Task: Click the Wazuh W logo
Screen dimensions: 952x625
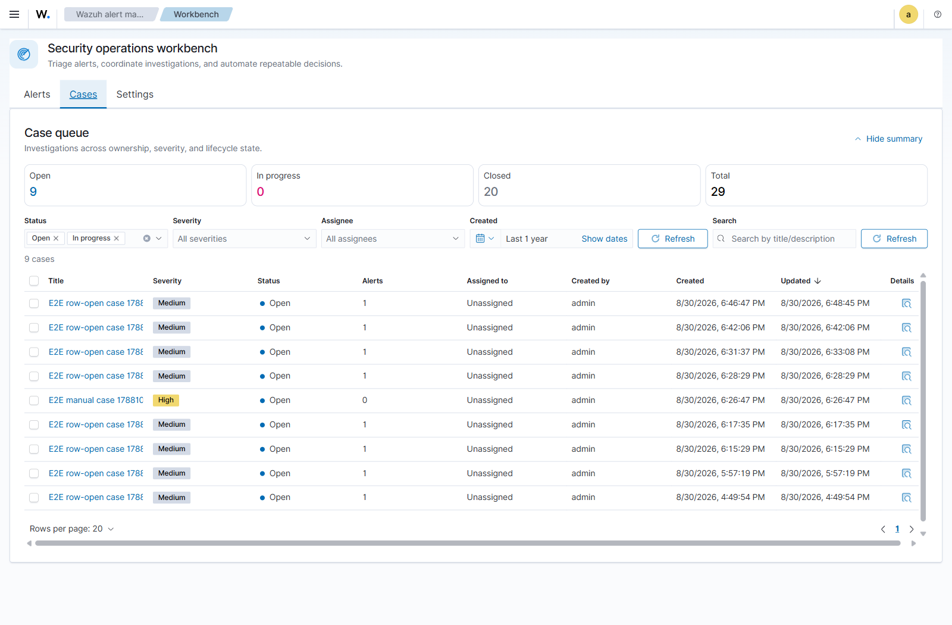Action: point(43,14)
